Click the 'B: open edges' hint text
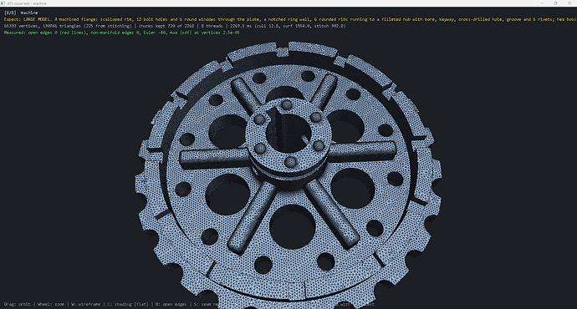The width and height of the screenshot is (577, 309). tap(171, 304)
